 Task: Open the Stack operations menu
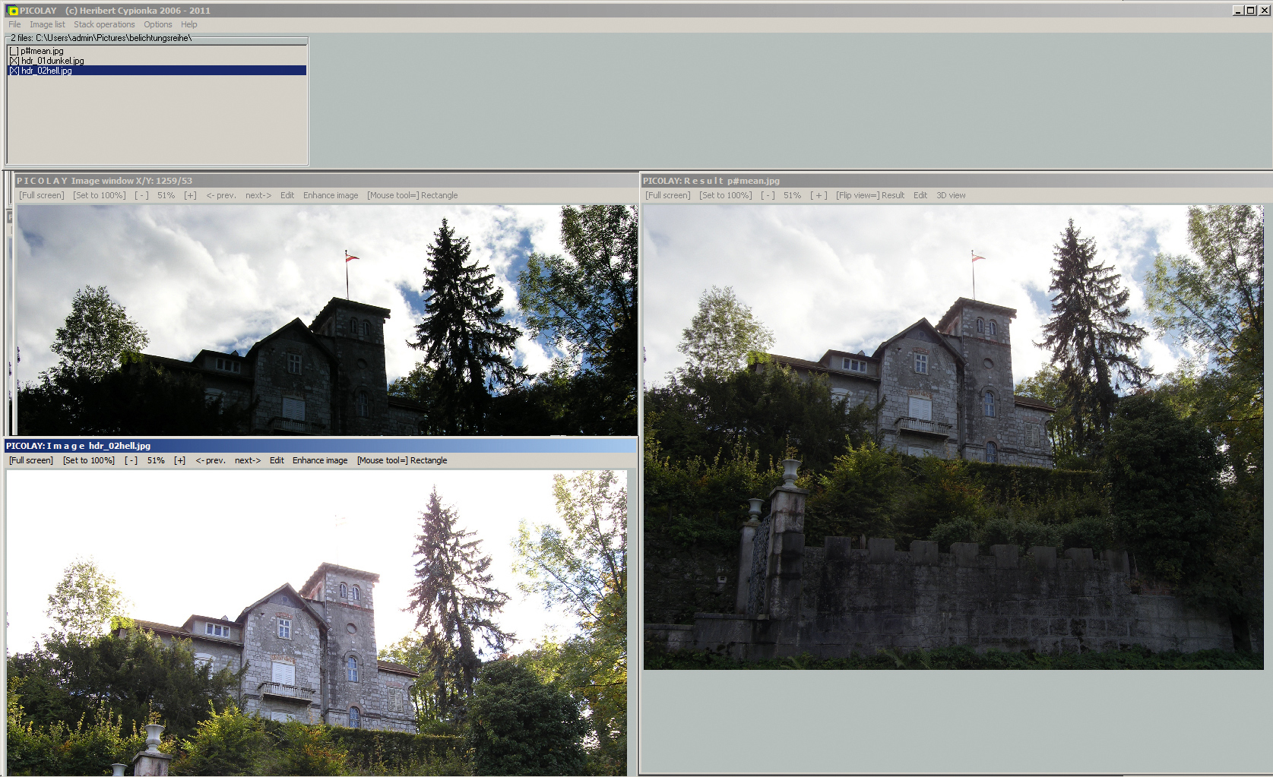tap(104, 24)
